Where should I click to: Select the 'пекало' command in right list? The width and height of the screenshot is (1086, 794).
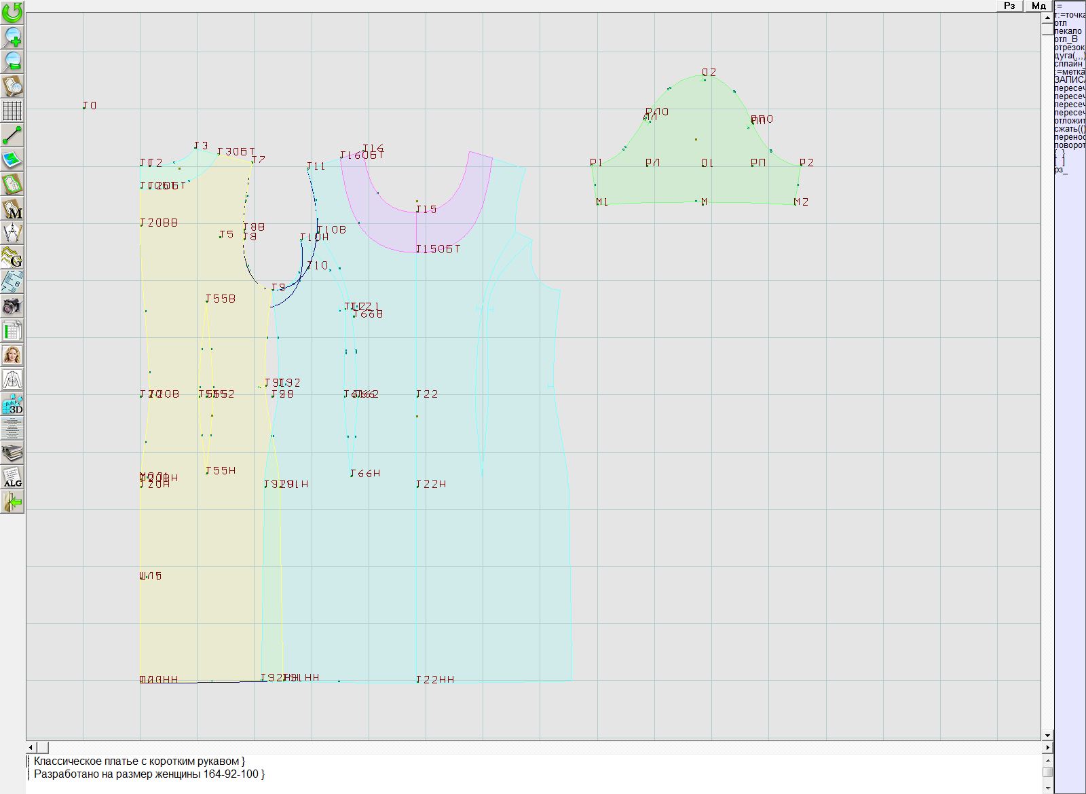click(1068, 31)
